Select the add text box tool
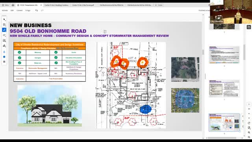Viewport: 252px width, 142px height. (x=4, y=41)
